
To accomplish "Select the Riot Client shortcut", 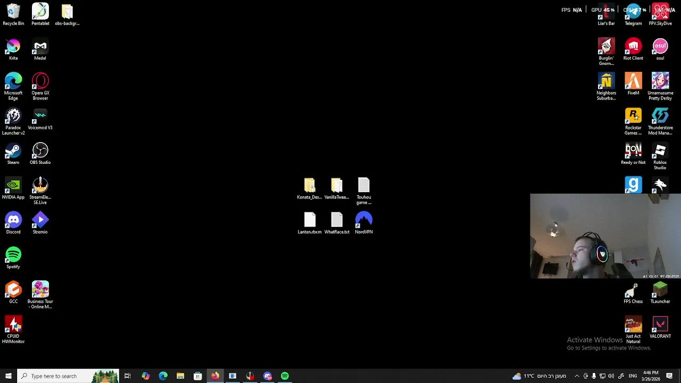I will [633, 49].
